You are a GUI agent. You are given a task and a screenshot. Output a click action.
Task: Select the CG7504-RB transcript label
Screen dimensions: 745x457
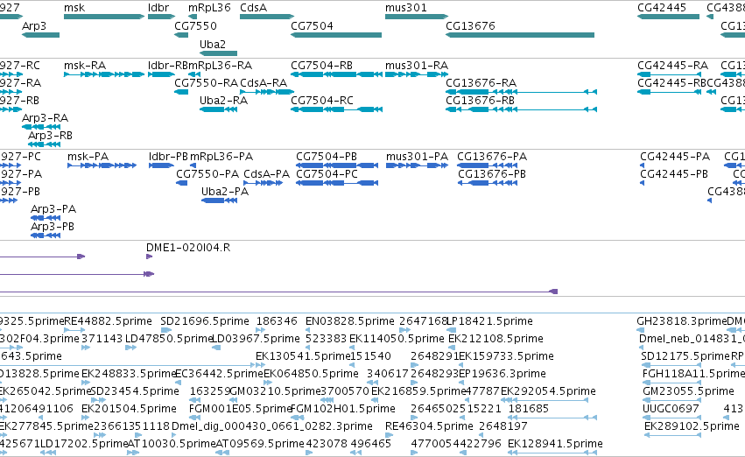tap(321, 65)
